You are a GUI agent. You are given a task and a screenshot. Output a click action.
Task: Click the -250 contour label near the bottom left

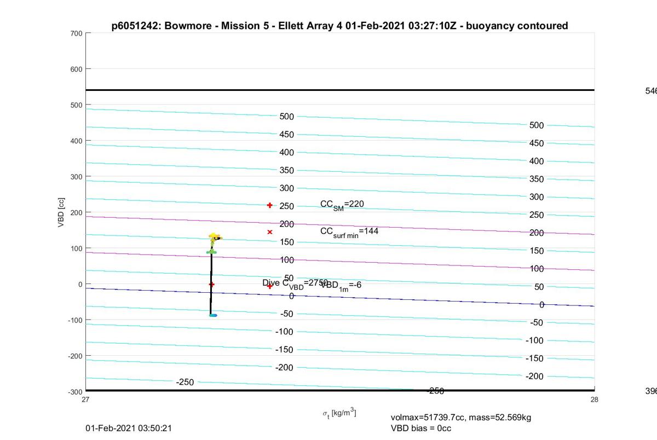[x=185, y=382]
